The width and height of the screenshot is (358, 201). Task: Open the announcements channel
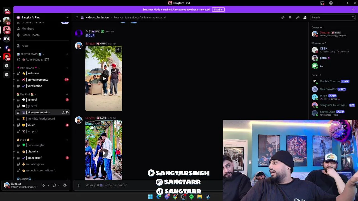click(x=42, y=80)
